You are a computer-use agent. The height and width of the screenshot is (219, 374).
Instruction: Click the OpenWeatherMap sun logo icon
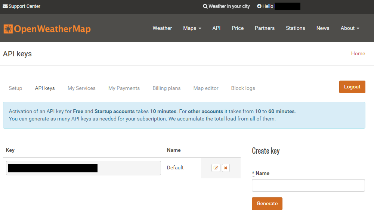[8, 29]
